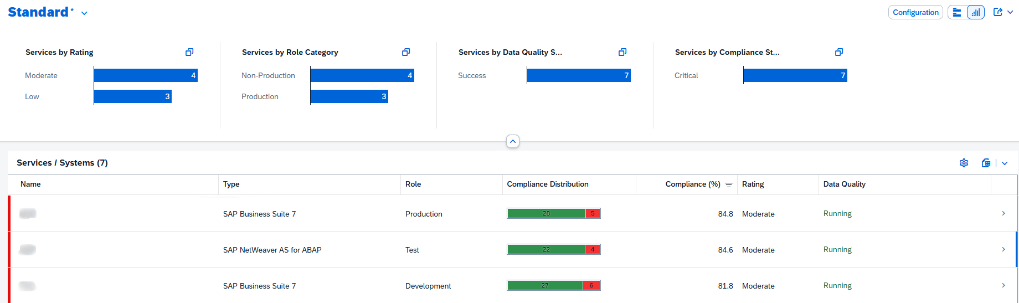Click the Configuration button
This screenshot has height=303, width=1019.
915,12
